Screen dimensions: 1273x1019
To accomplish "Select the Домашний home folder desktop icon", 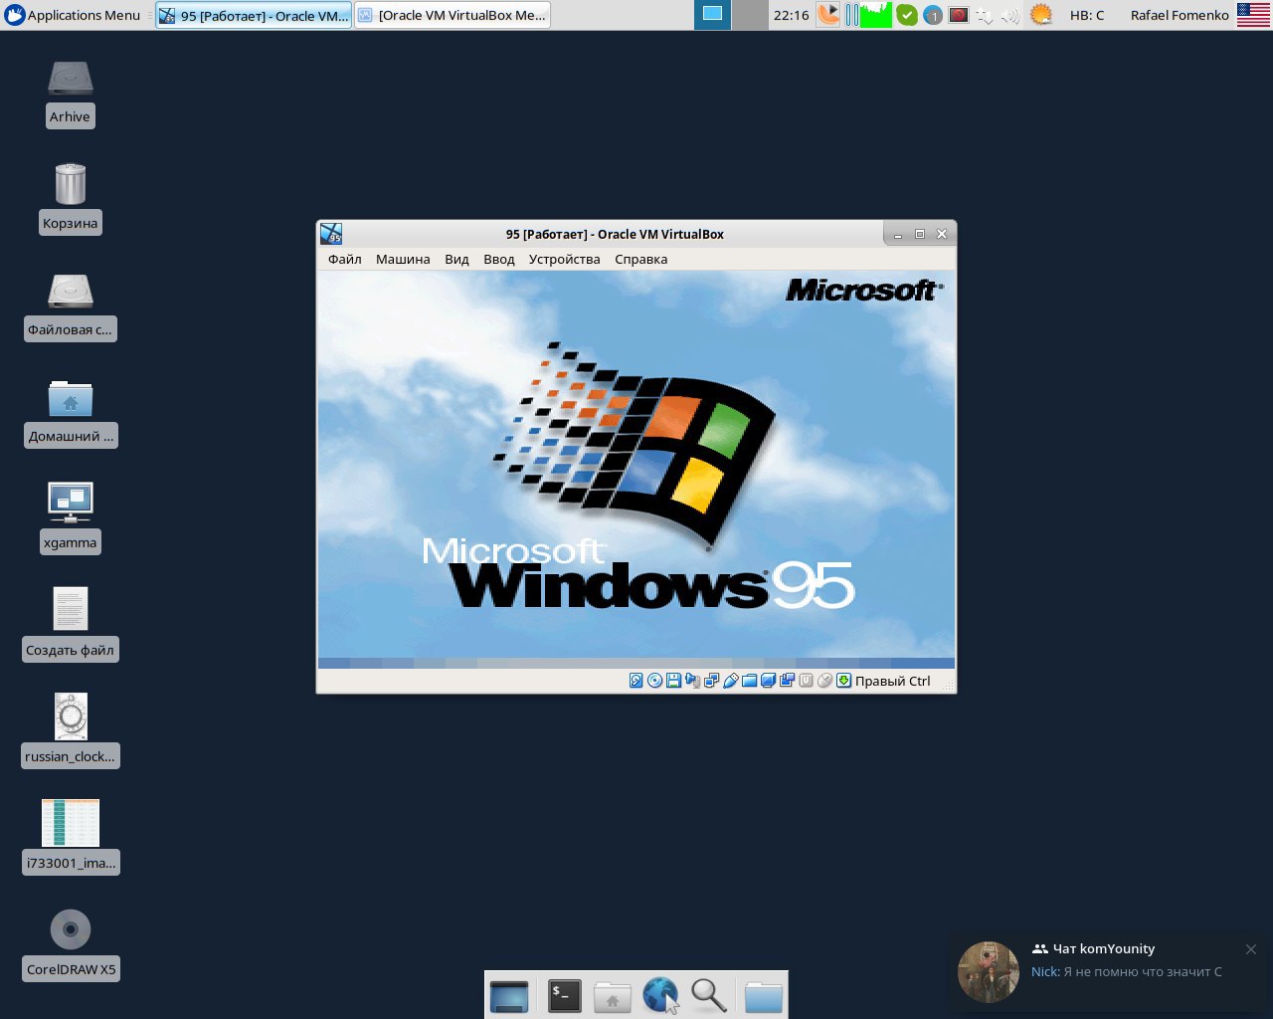I will 70,413.
